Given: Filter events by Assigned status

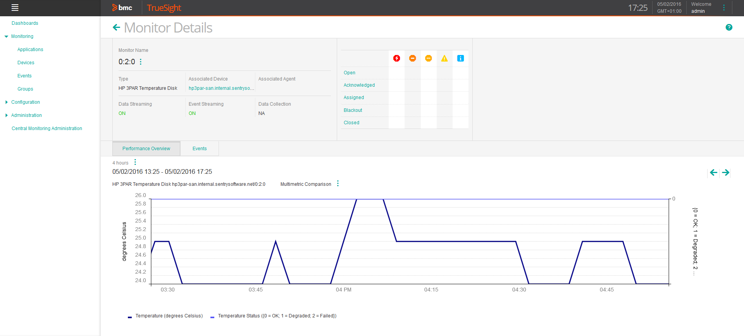Looking at the screenshot, I should pos(354,98).
